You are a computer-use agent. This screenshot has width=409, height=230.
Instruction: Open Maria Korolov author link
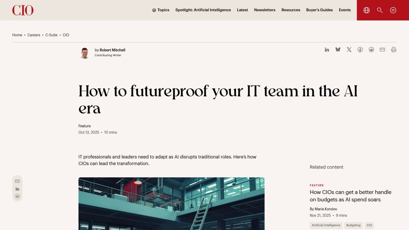pyautogui.click(x=326, y=209)
